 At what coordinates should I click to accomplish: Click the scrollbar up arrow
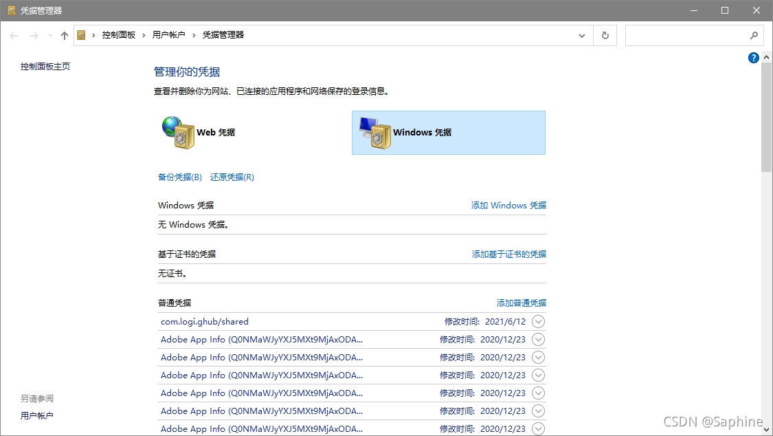click(766, 57)
